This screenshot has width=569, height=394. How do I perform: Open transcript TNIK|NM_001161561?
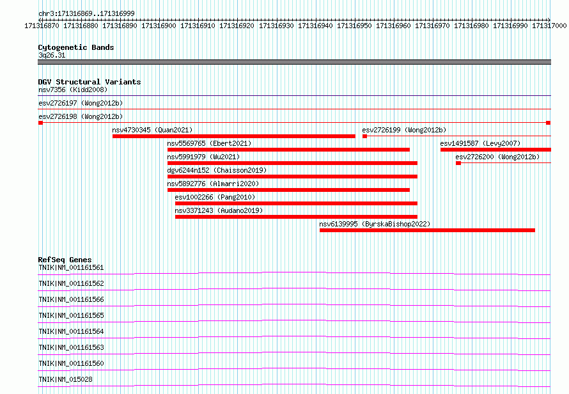(71, 267)
